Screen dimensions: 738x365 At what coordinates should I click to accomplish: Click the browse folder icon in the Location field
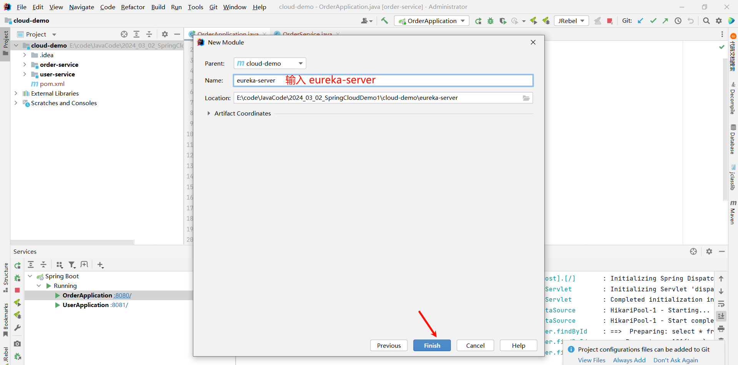(526, 98)
